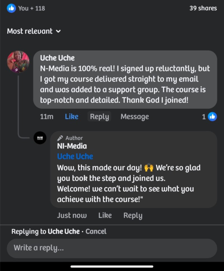Viewport: 224px width, 271px height.
Task: Reply to Uche Uche's comment
Action: pos(99,117)
